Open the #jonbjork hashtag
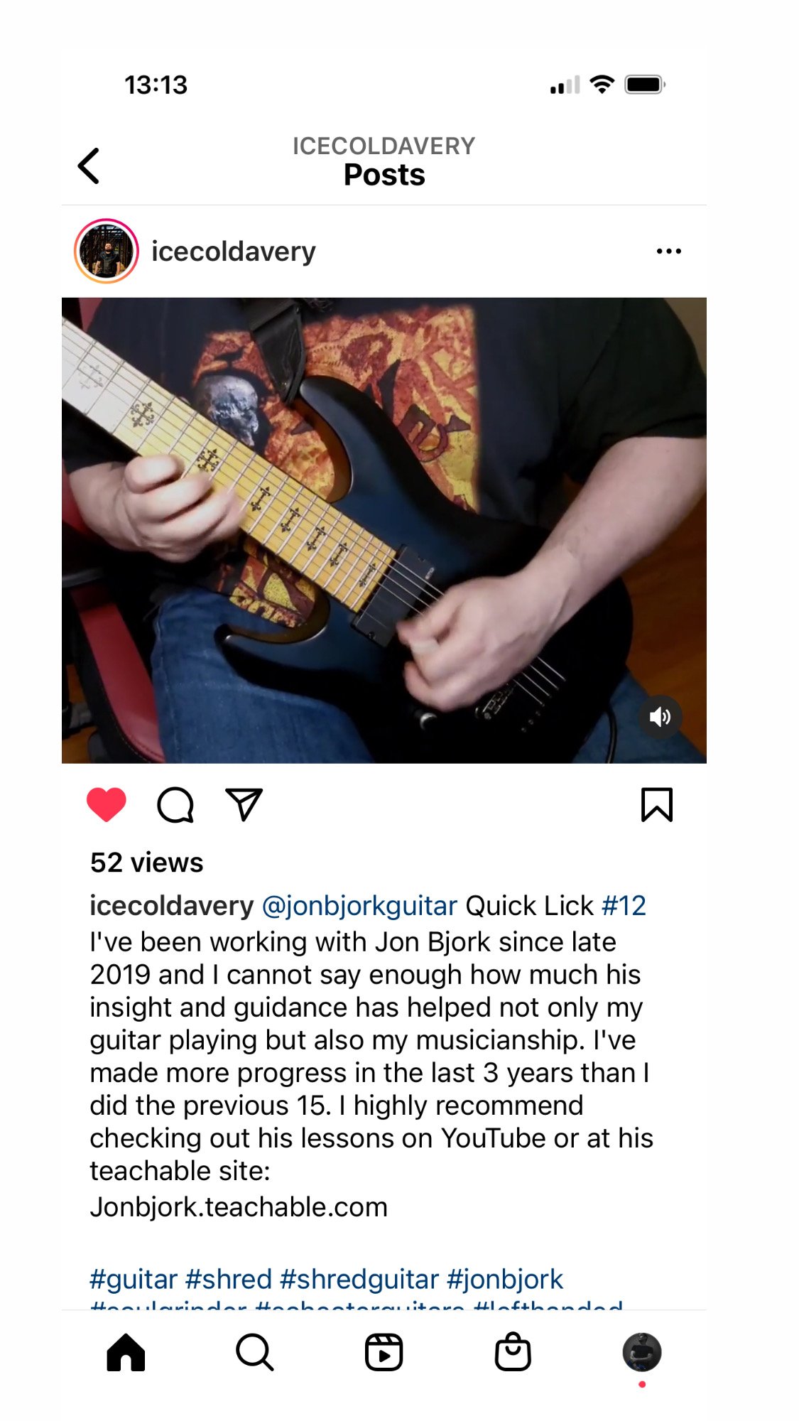The width and height of the screenshot is (799, 1421). 505,1280
